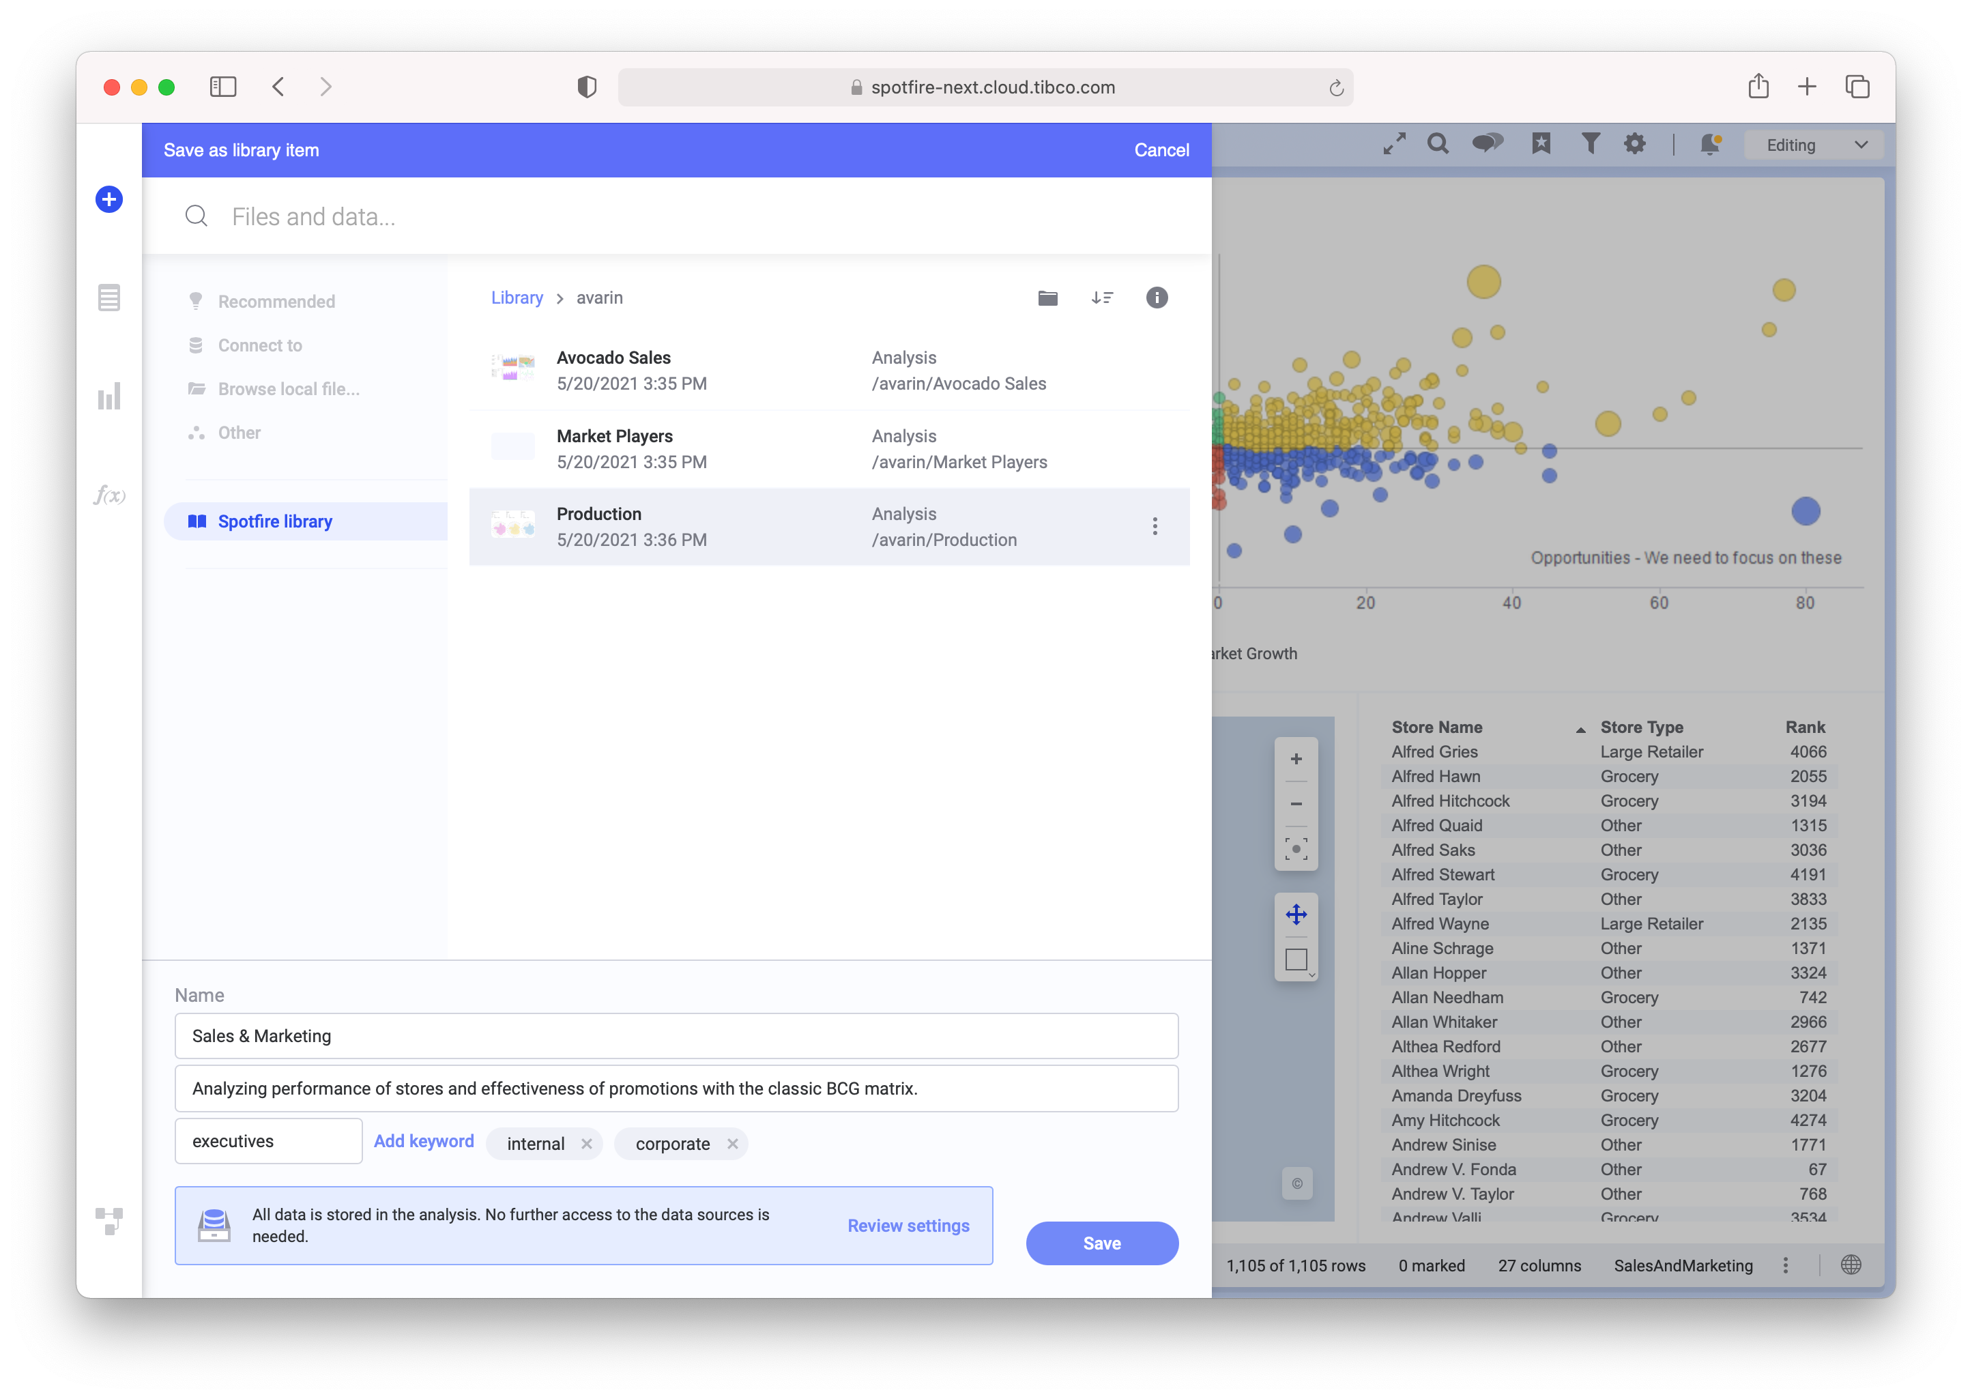This screenshot has height=1399, width=1972.
Task: Select Browse local file in the sidebar
Action: [x=289, y=388]
